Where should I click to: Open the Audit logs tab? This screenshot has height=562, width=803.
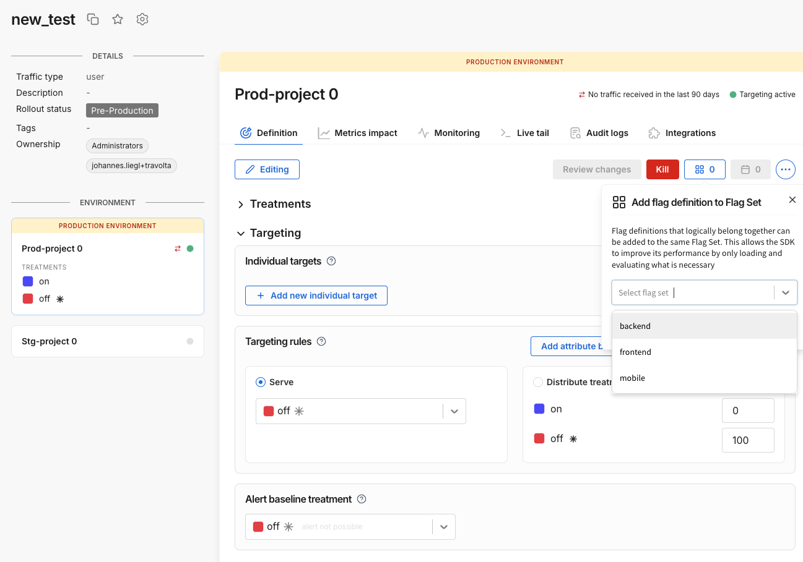599,133
